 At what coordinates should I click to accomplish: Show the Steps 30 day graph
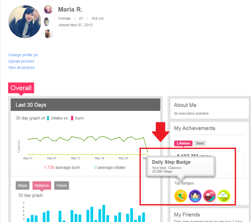tap(22, 185)
